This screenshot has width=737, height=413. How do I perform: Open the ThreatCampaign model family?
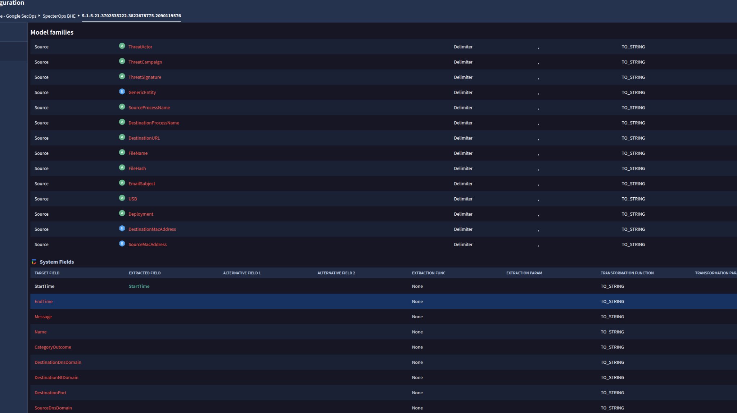coord(145,62)
